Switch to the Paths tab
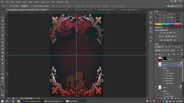This screenshot has height=103, width=184. point(170,44)
